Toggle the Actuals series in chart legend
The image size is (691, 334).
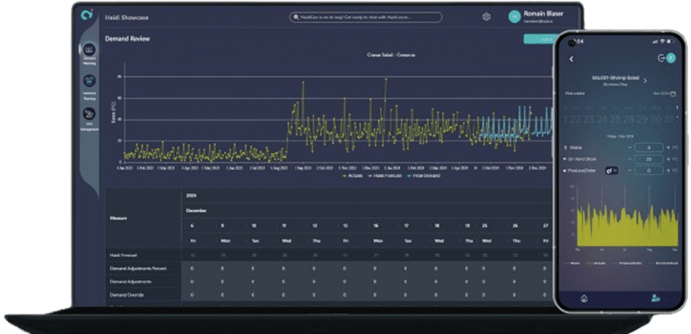(353, 176)
